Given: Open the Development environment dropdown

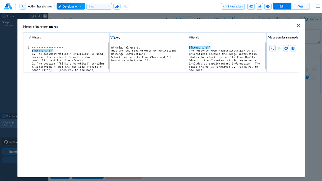Looking at the screenshot, I should point(71,6).
